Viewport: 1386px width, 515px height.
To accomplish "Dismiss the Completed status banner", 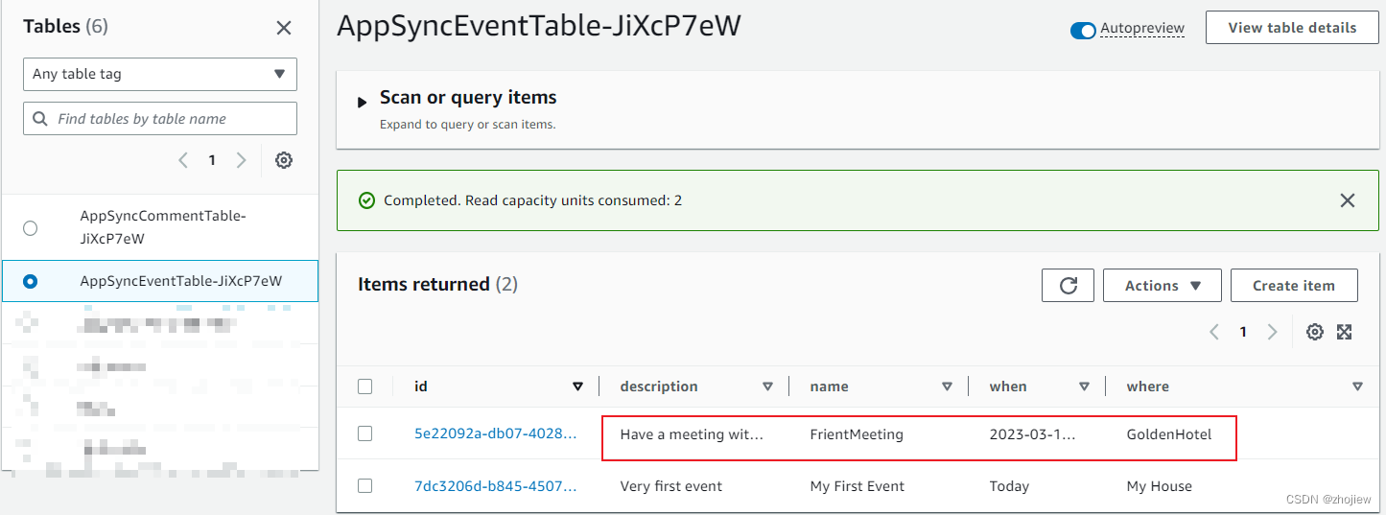I will [x=1348, y=200].
